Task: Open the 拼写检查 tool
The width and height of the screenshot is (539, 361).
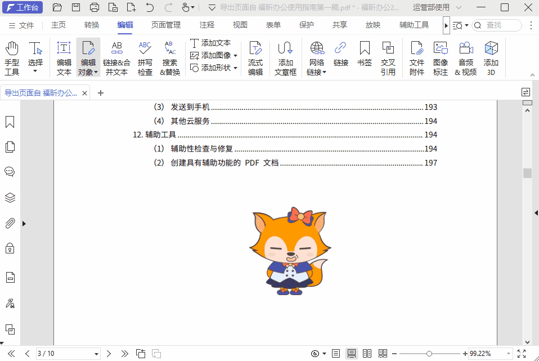Action: (x=145, y=56)
